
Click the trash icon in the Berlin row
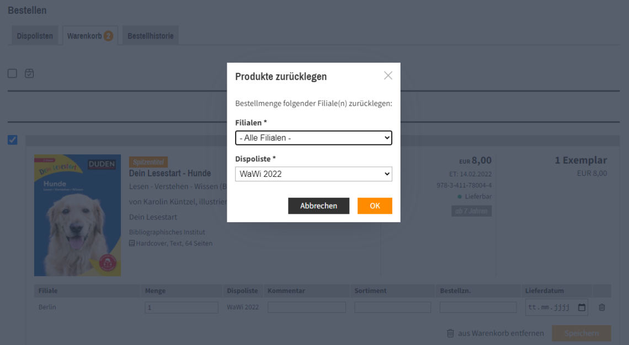click(601, 308)
